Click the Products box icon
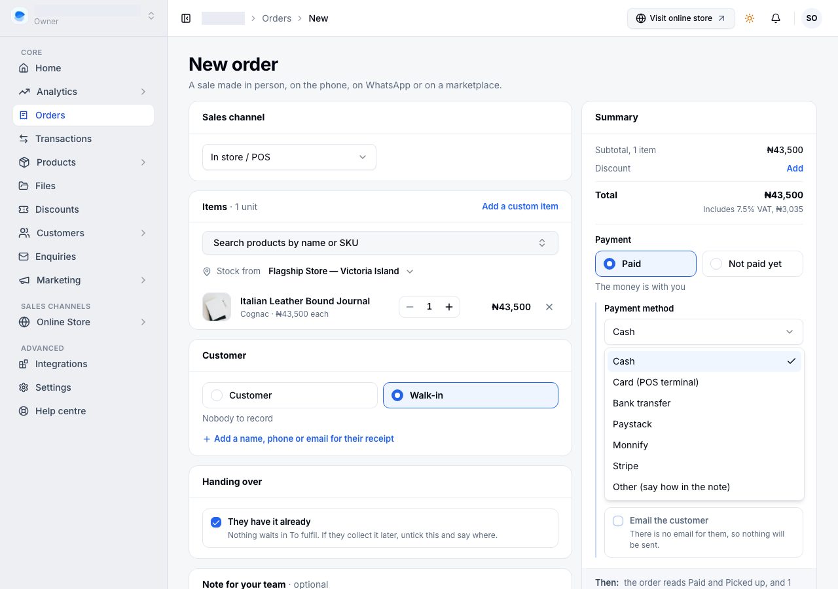Viewport: 838px width, 589px height. pyautogui.click(x=24, y=162)
